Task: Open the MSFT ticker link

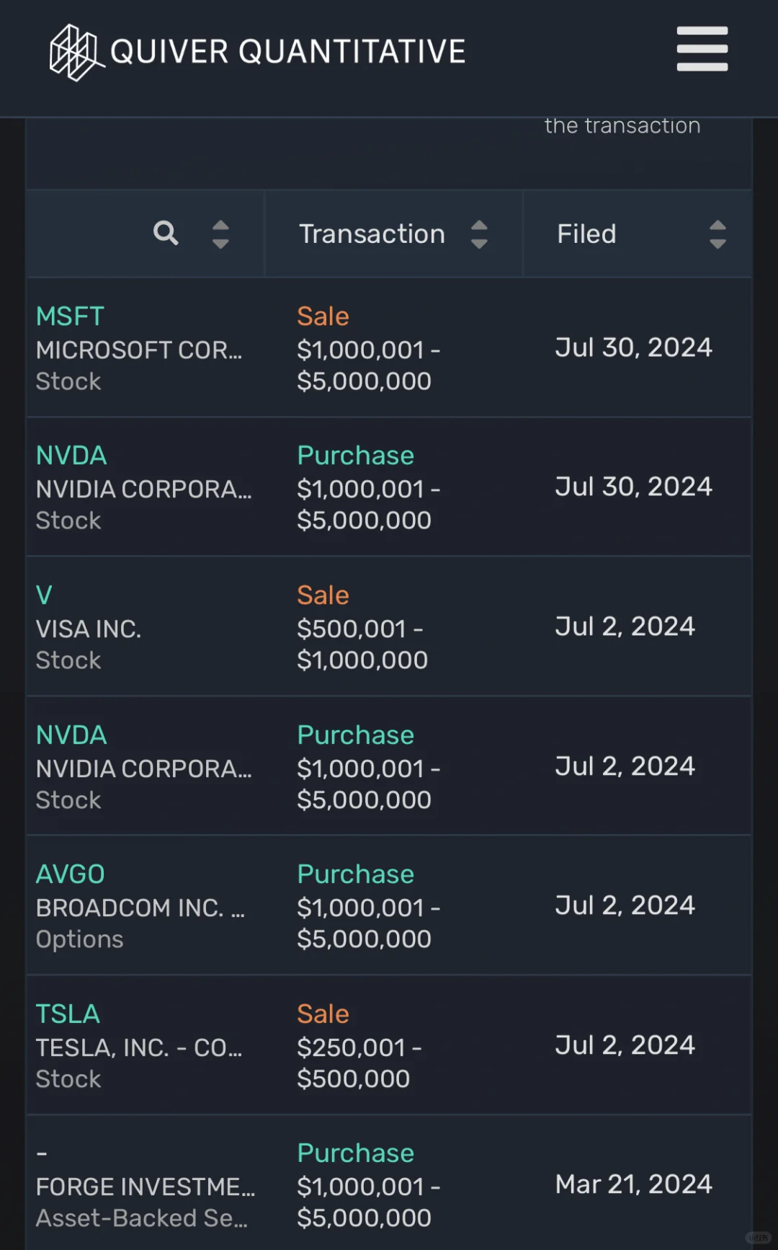Action: (70, 316)
